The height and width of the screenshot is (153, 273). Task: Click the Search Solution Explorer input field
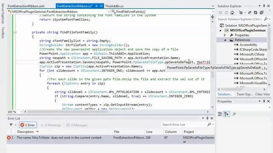(240, 19)
